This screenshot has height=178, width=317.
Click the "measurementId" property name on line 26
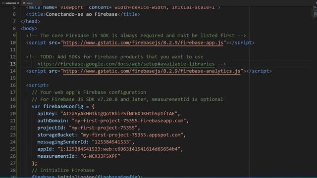point(56,156)
